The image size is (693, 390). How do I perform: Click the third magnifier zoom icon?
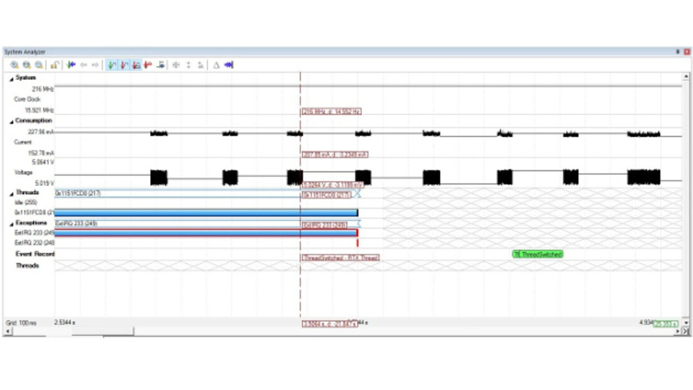pos(39,65)
